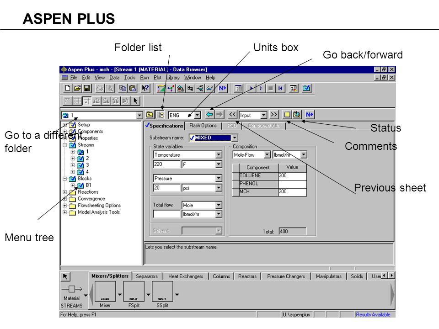Viewport: 439px width, 329px height.
Task: Click Next N> in Data Browser toolbar
Action: pyautogui.click(x=310, y=114)
